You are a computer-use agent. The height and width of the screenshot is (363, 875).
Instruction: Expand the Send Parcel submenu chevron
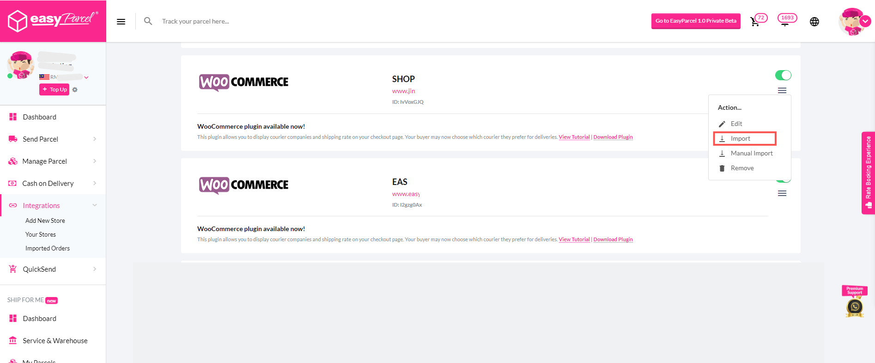click(x=95, y=139)
